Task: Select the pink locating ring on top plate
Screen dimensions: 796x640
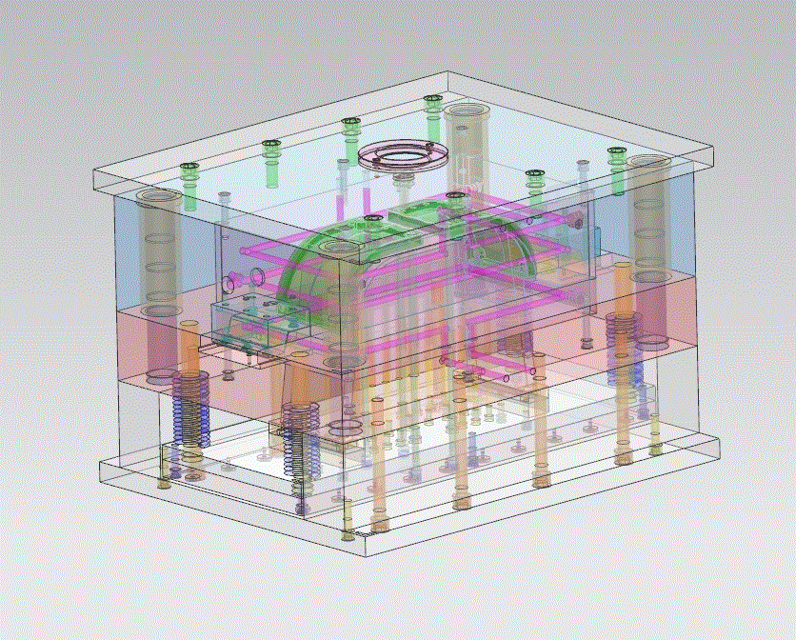Action: coord(403,154)
